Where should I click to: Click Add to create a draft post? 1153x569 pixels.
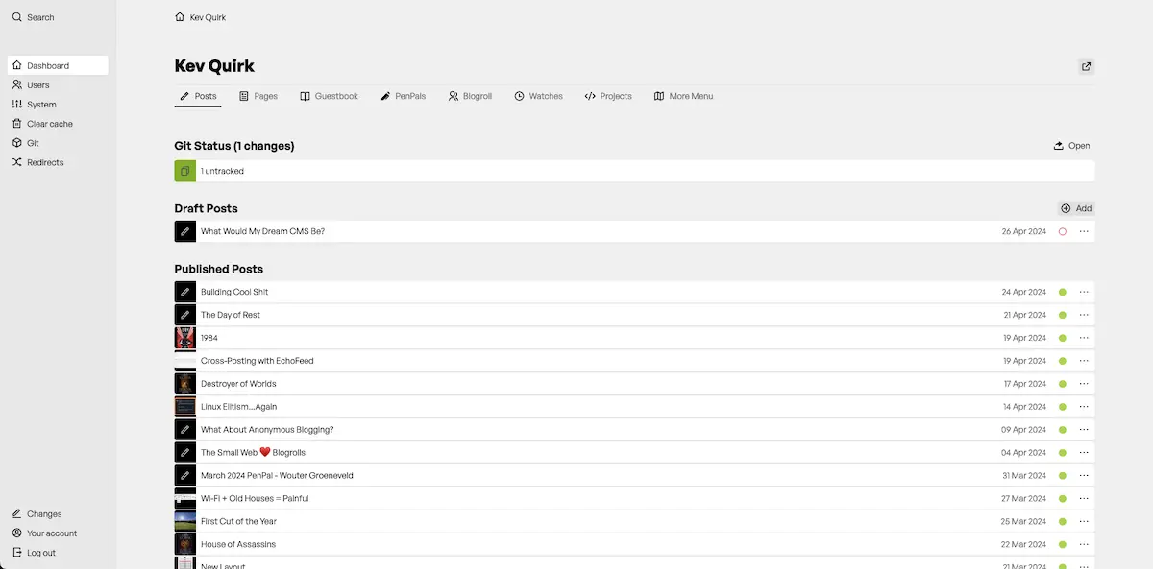1075,208
